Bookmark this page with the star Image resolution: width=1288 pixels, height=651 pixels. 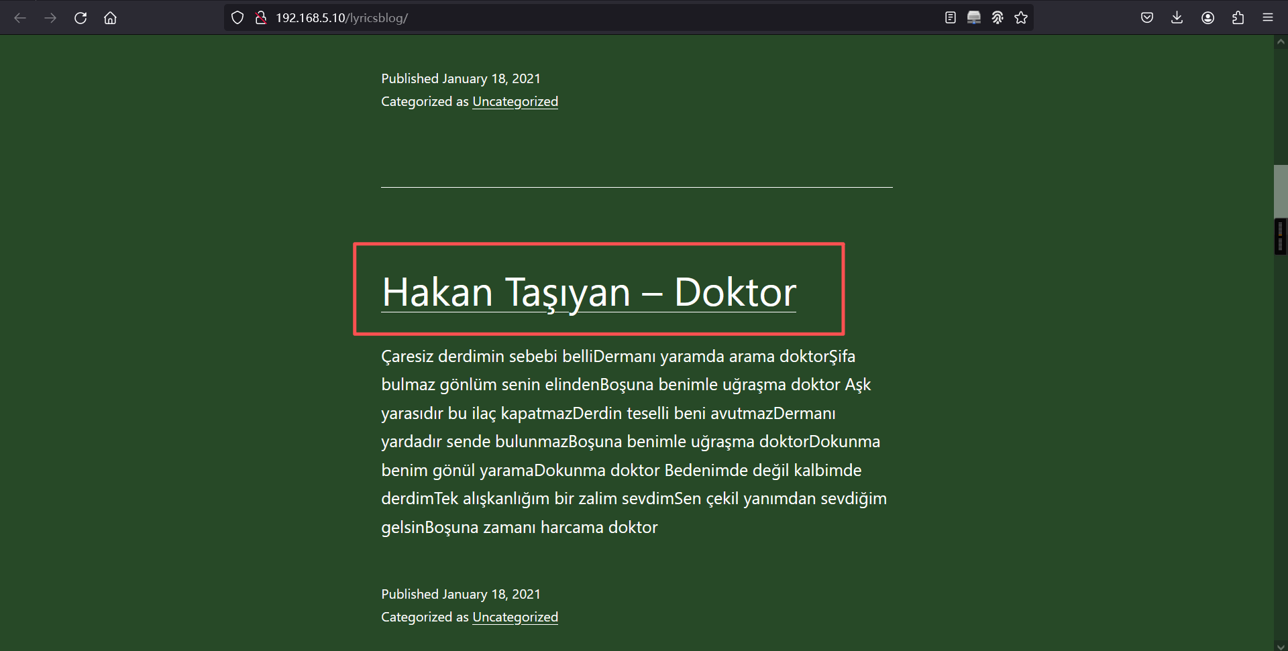coord(1021,18)
